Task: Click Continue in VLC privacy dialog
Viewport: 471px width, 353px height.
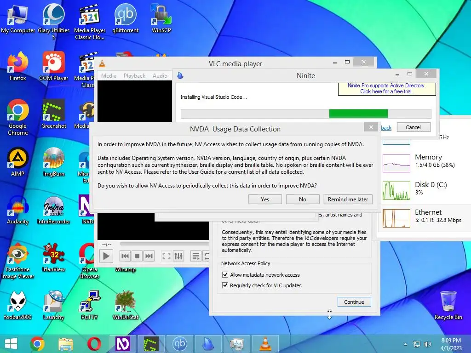Action: 354,302
